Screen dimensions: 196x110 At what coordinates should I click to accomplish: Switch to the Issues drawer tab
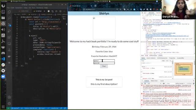point(162,81)
